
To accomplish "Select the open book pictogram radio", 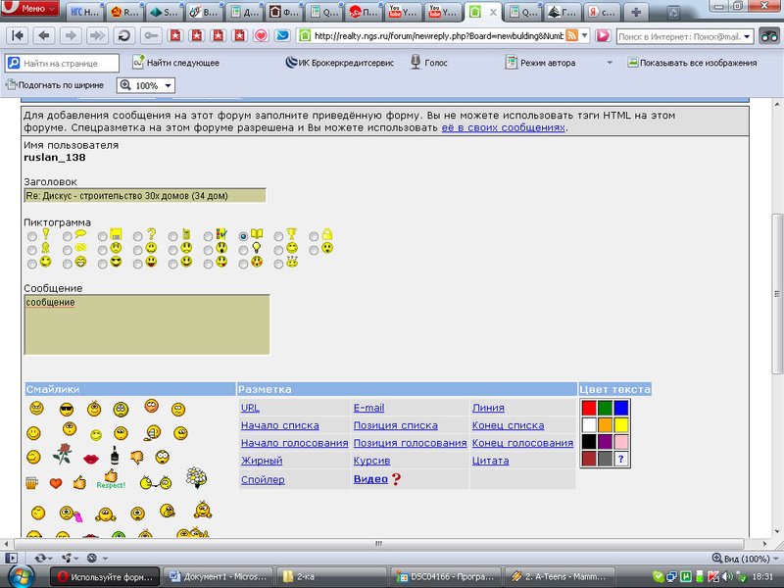I will tap(243, 236).
